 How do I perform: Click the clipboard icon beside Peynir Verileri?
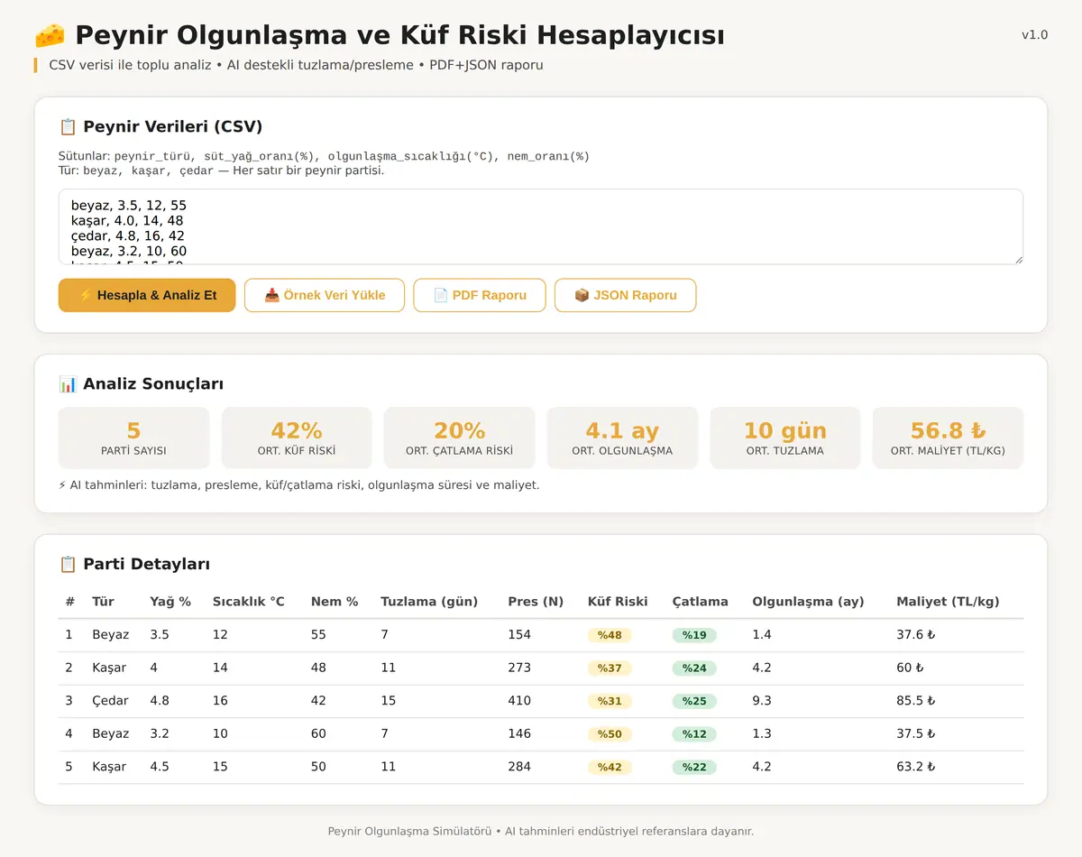coord(68,126)
